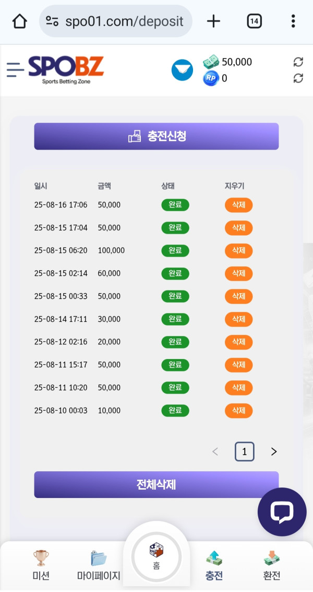The height and width of the screenshot is (592, 313).
Task: Open browser new tab
Action: (213, 21)
